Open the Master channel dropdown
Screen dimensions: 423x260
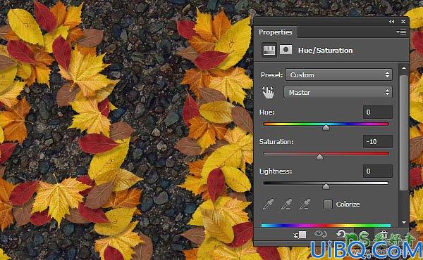point(338,92)
